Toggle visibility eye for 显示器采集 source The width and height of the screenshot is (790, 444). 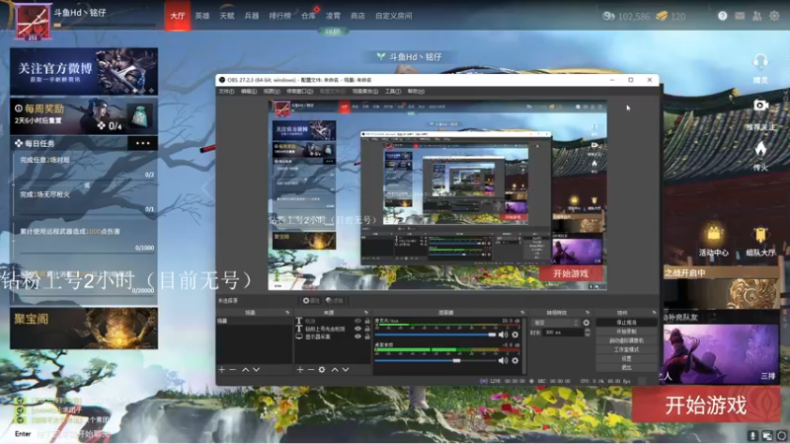coord(357,336)
